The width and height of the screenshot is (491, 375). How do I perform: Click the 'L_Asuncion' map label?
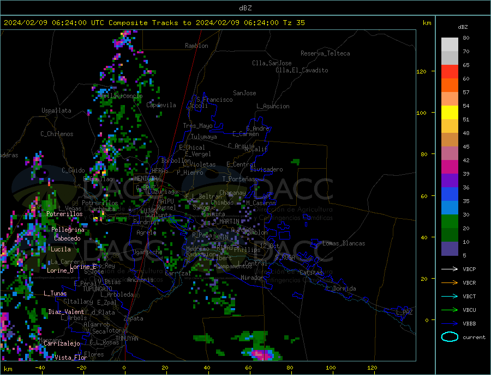(273, 106)
